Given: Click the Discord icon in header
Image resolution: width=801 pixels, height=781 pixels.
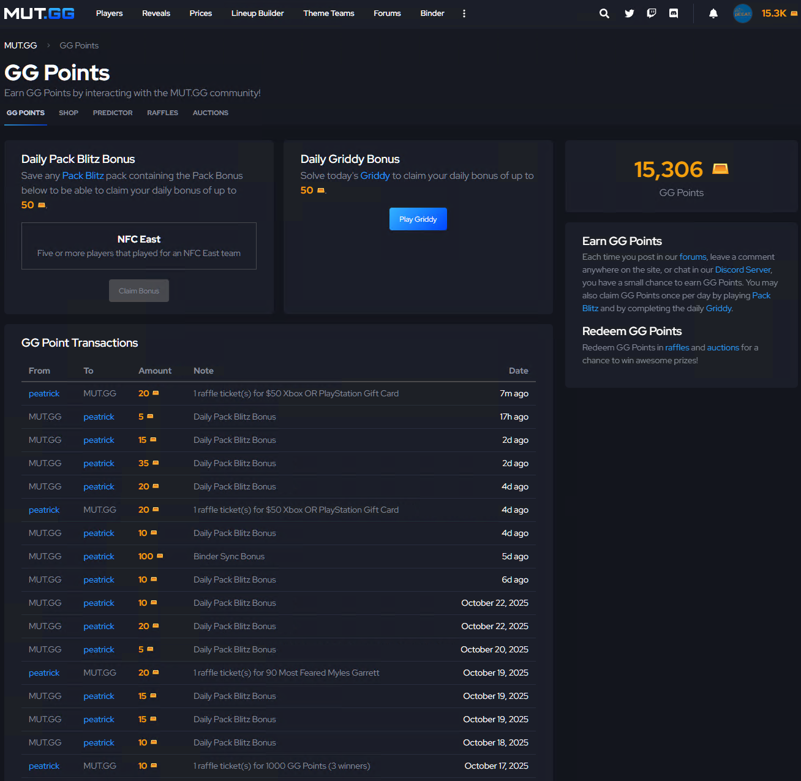Looking at the screenshot, I should tap(674, 13).
